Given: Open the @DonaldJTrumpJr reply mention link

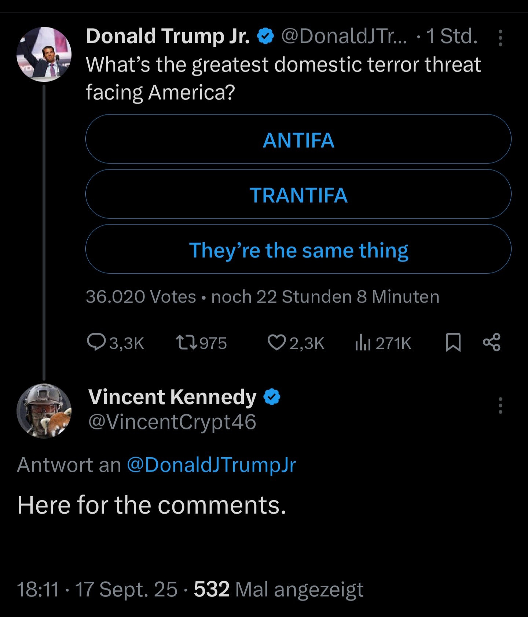Looking at the screenshot, I should point(211,465).
